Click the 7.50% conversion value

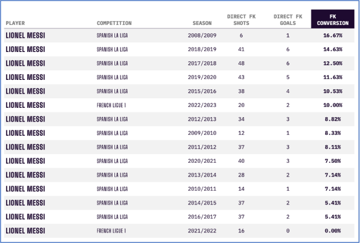(332, 161)
